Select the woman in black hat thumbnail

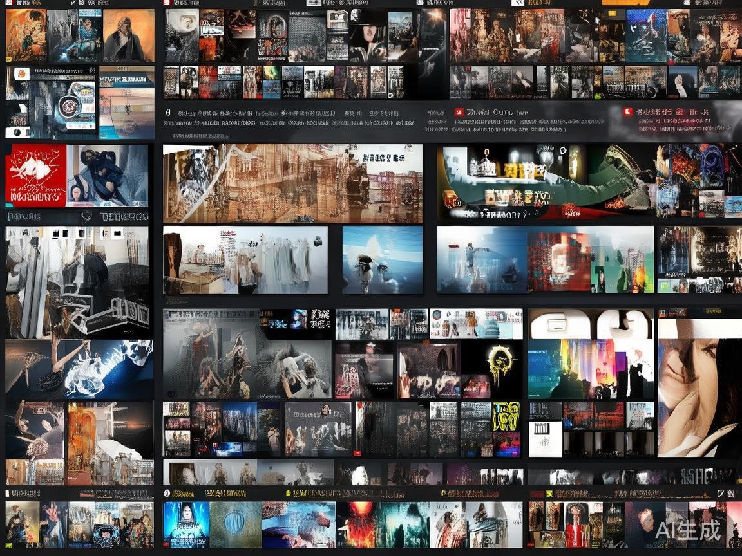[x=368, y=35]
